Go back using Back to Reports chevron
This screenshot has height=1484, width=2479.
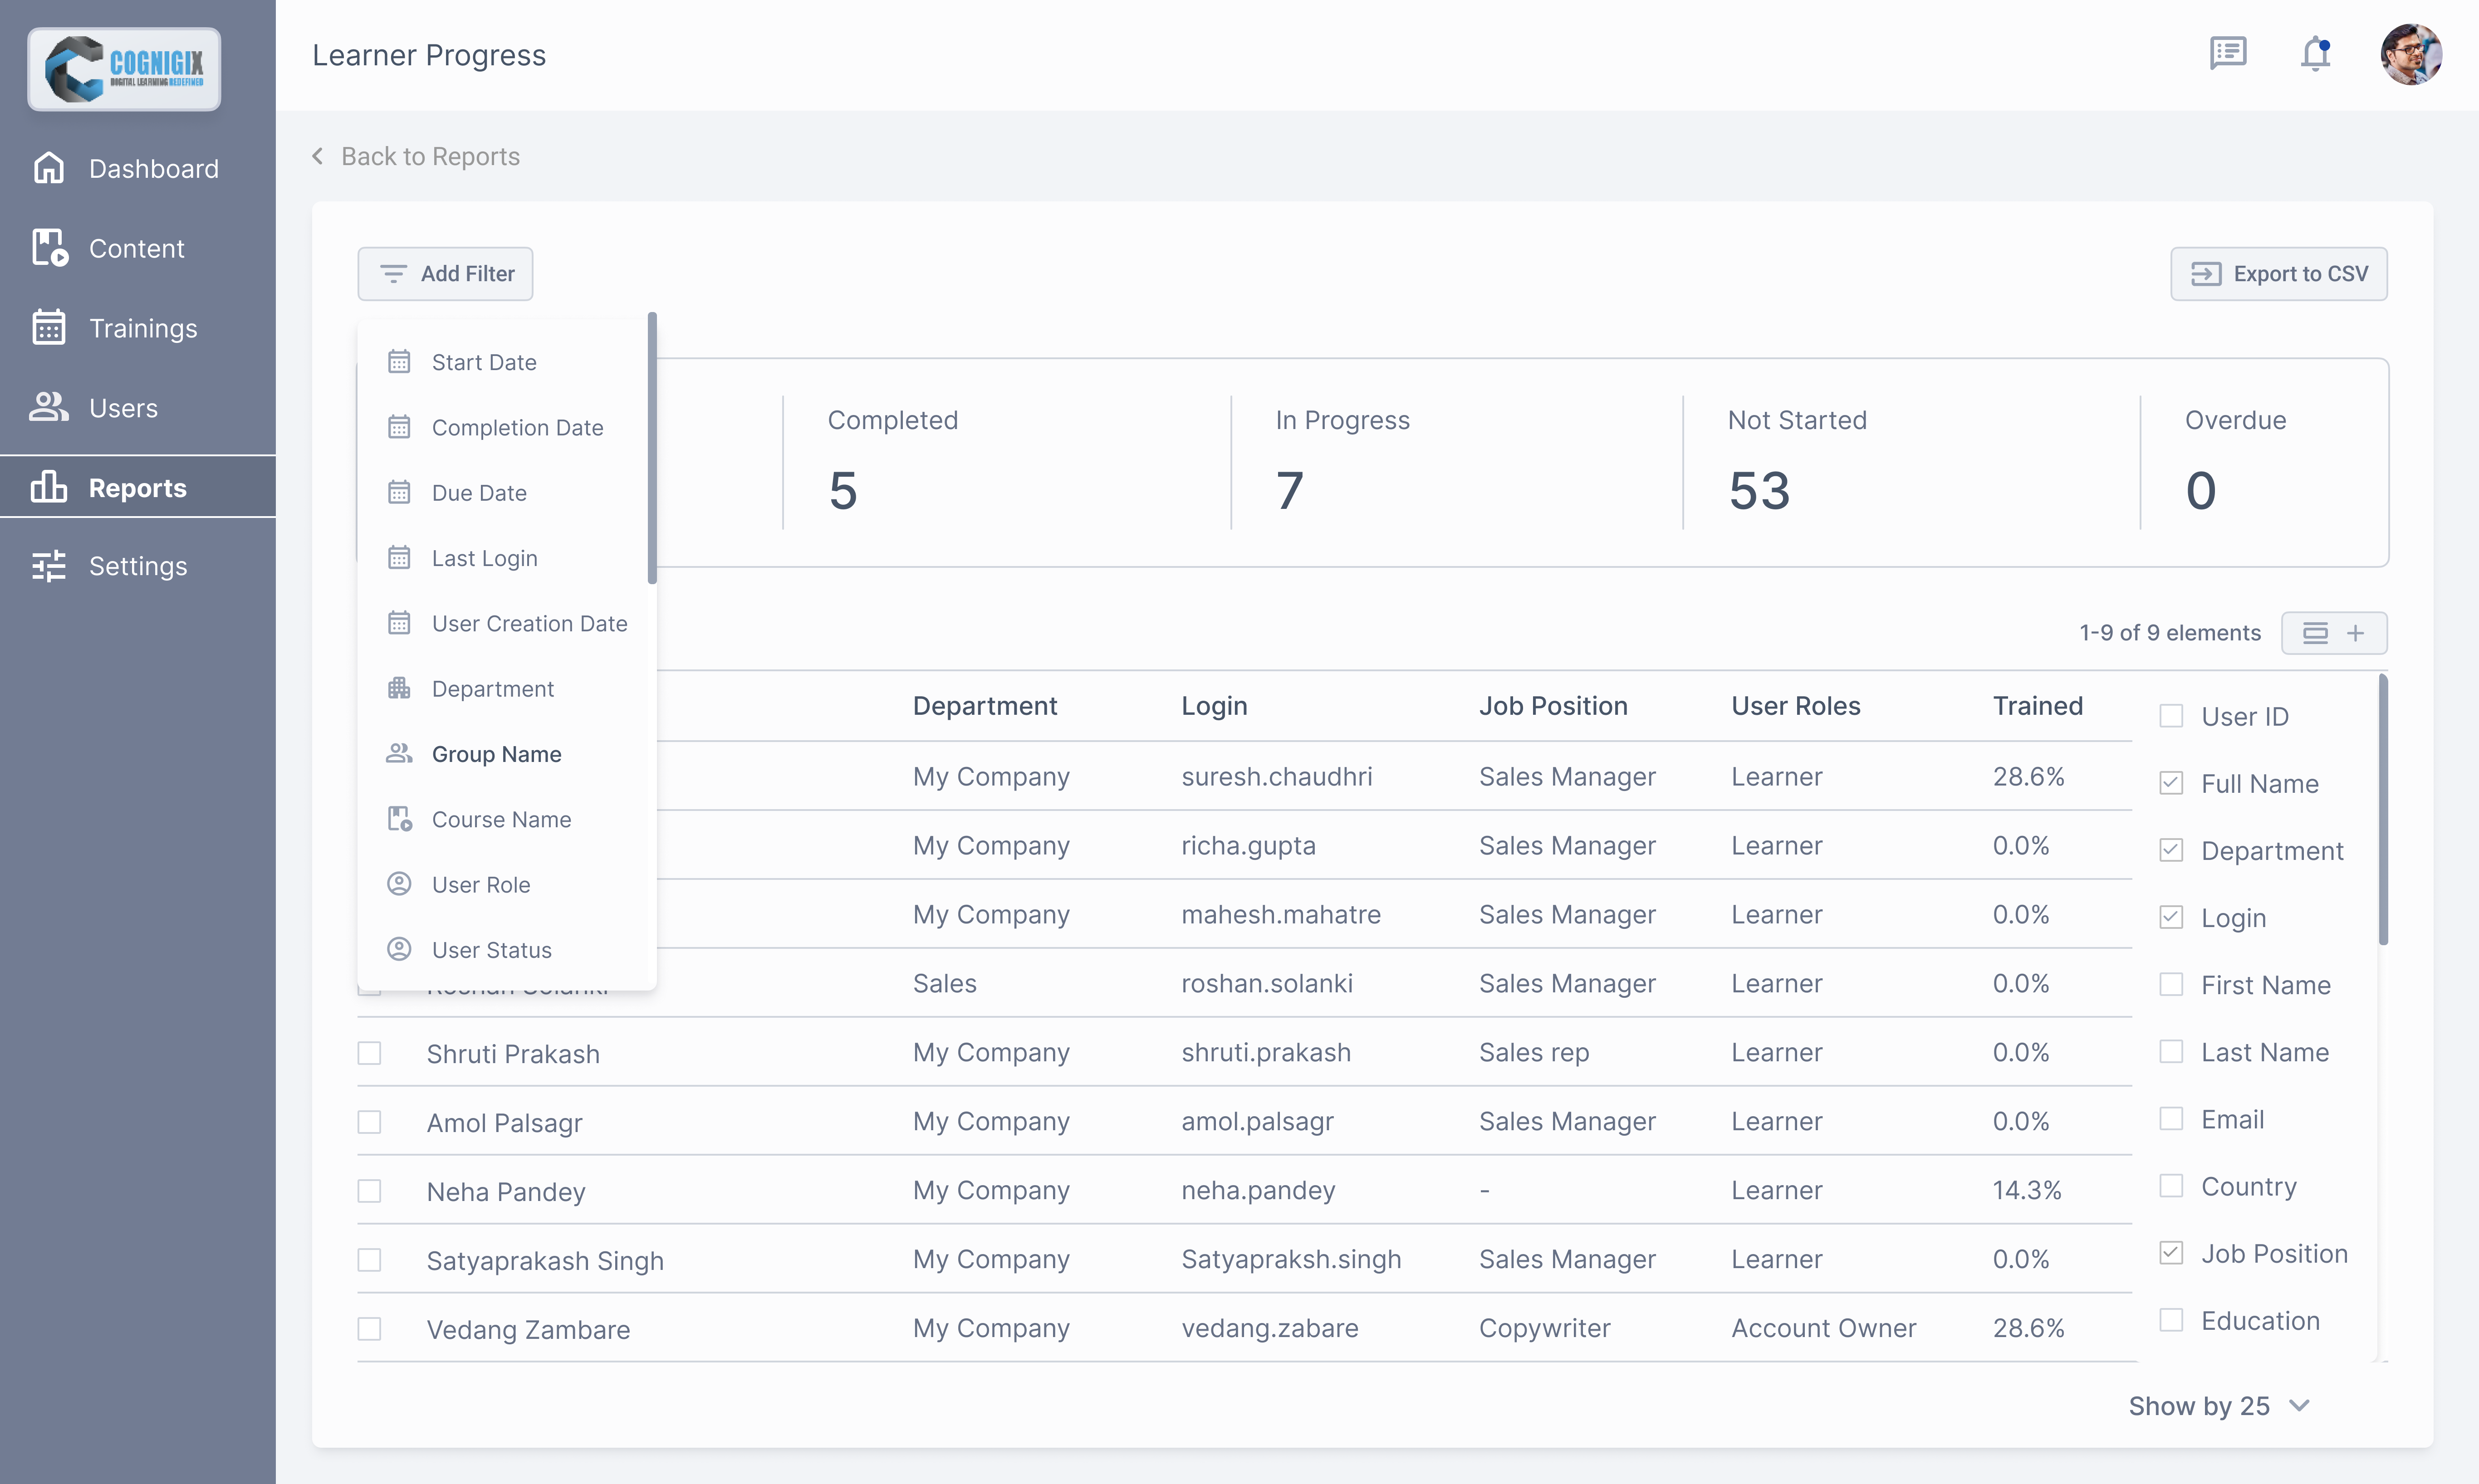click(318, 156)
